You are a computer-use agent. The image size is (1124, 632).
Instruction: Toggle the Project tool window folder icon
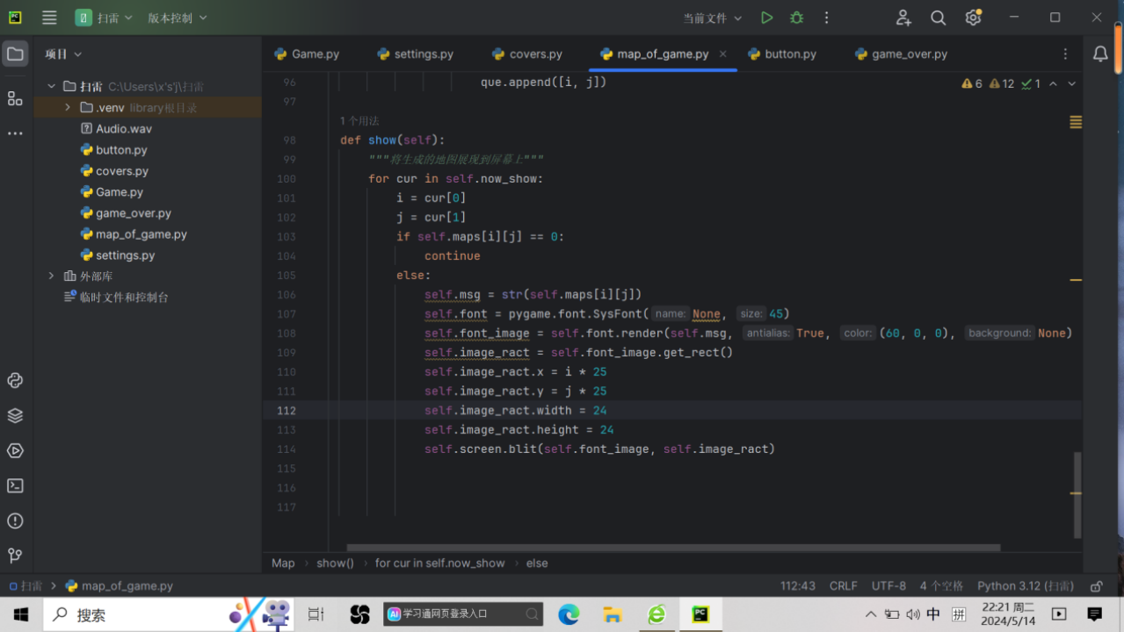[15, 54]
